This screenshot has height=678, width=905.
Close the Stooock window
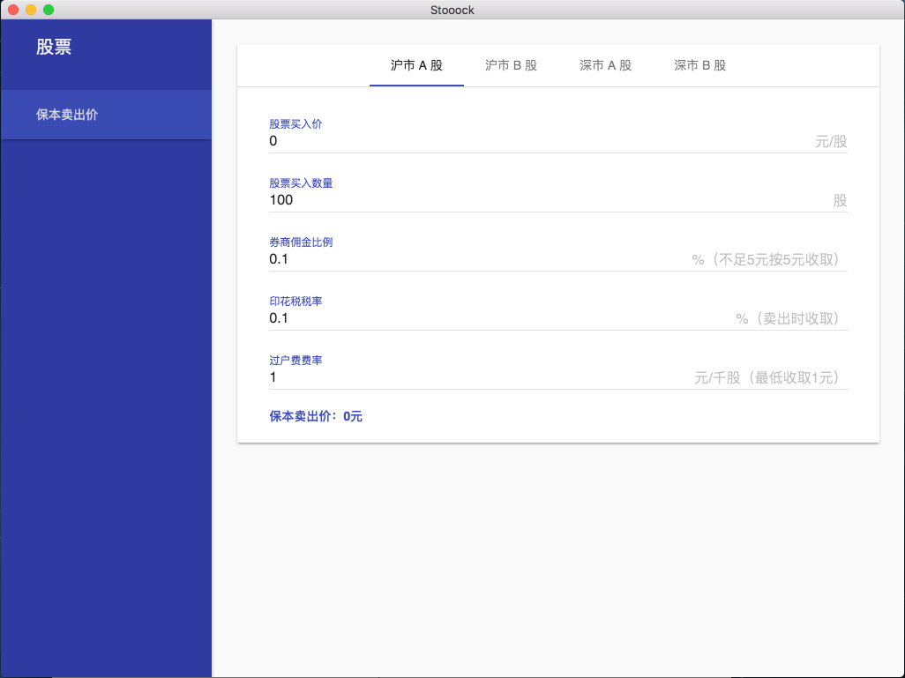pos(13,10)
